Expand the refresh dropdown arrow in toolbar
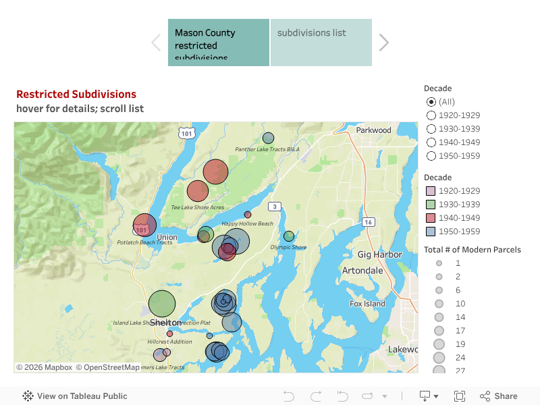 [385, 396]
